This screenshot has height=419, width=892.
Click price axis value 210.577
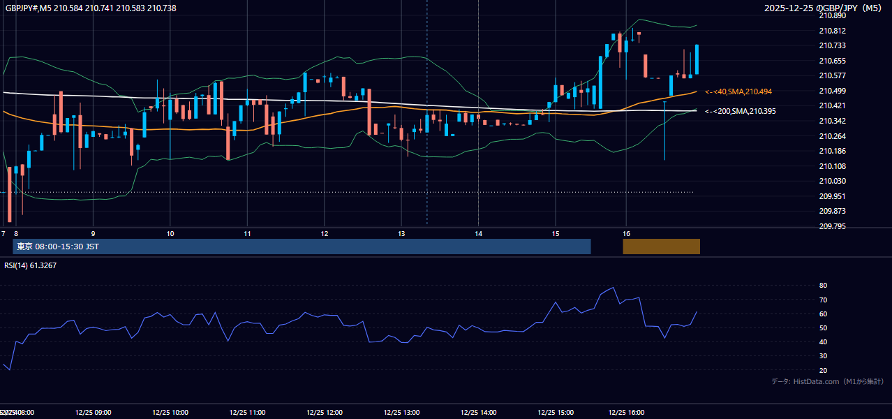coord(831,75)
